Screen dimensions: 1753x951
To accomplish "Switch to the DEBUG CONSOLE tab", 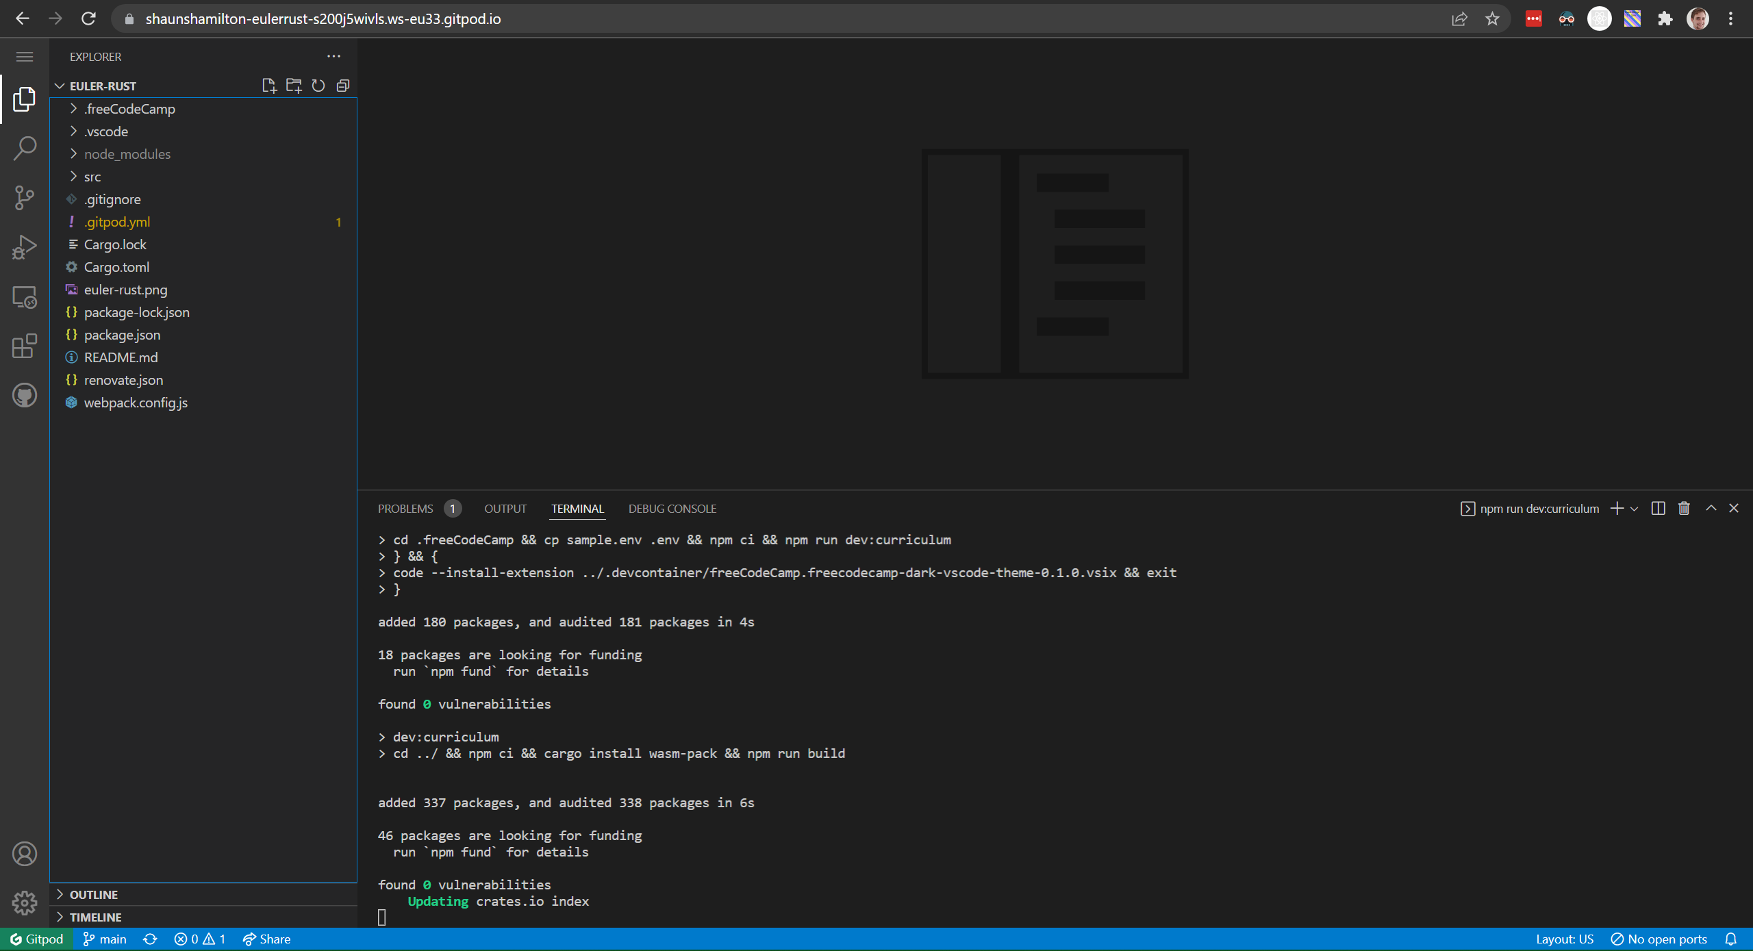I will pyautogui.click(x=672, y=509).
